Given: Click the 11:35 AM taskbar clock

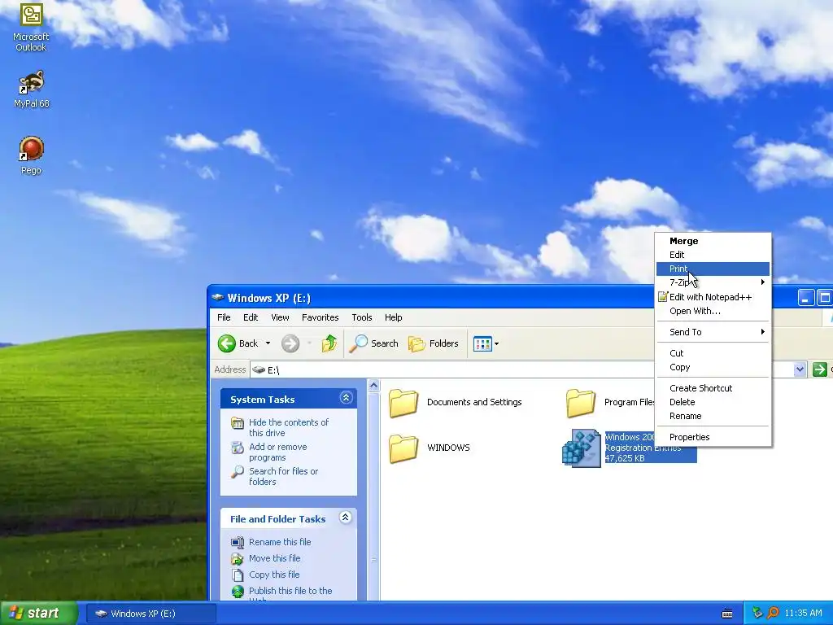Looking at the screenshot, I should click(803, 614).
